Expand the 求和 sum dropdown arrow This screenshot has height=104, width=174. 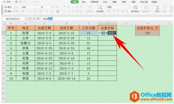coord(160,11)
